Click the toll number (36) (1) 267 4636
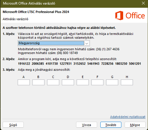 tap(108, 49)
